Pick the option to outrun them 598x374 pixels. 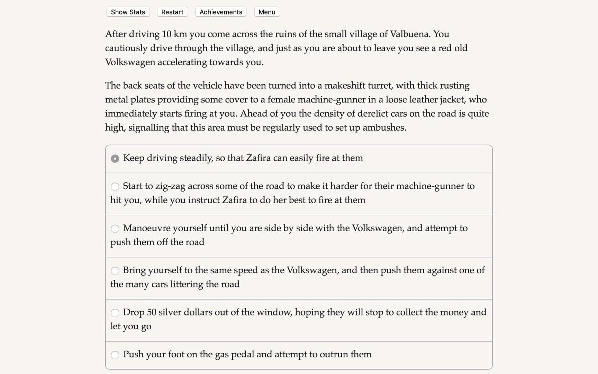(x=115, y=355)
